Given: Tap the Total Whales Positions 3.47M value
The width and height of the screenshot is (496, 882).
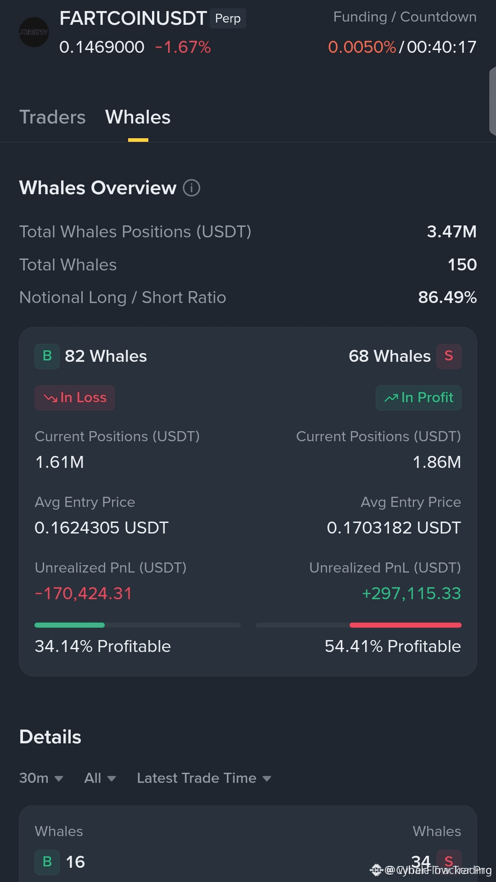Looking at the screenshot, I should tap(451, 232).
